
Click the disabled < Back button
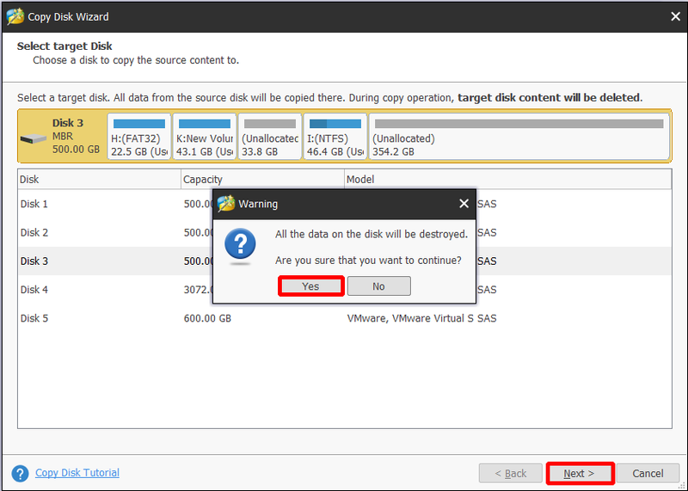510,474
